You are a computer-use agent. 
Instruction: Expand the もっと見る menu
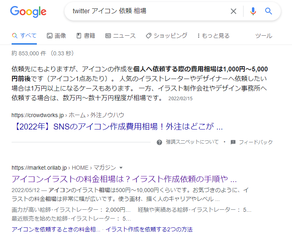pos(213,36)
